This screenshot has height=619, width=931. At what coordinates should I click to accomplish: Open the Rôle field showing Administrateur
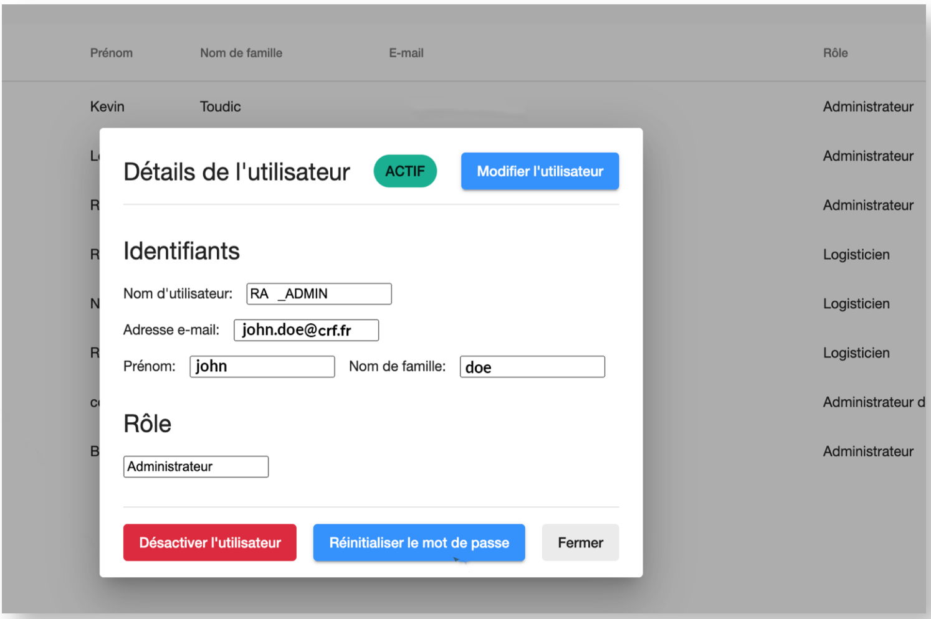point(196,466)
